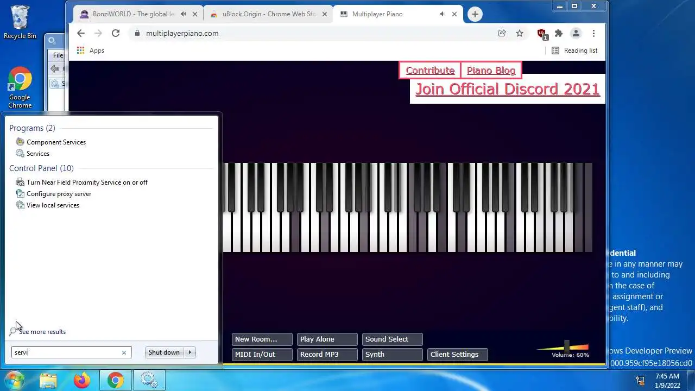Open Chrome from taskbar
The width and height of the screenshot is (695, 391).
tap(115, 380)
